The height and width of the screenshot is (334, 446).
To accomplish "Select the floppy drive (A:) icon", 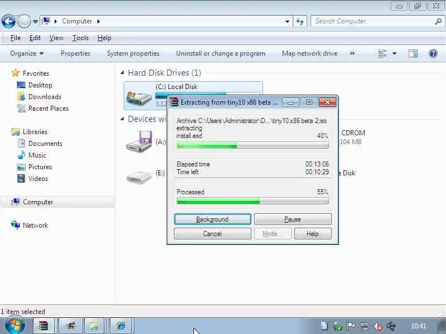I will coord(139,141).
